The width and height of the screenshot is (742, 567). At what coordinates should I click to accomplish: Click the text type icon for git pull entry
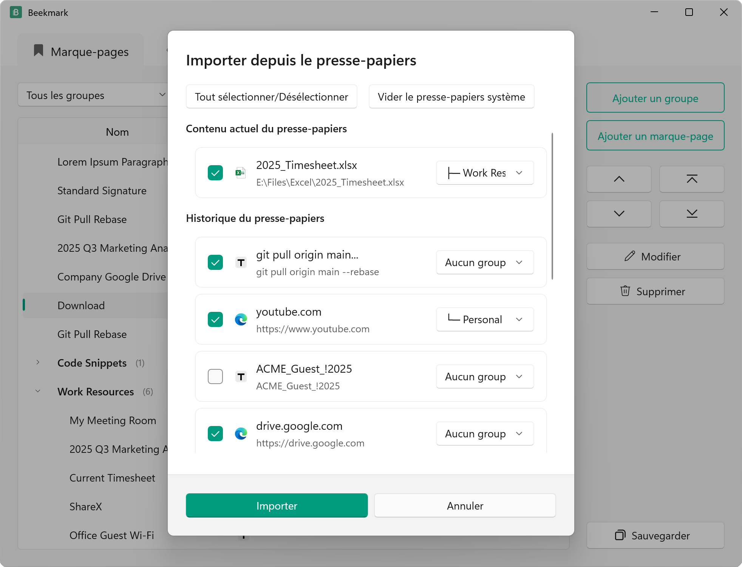click(241, 262)
